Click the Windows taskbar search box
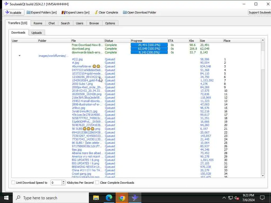The image size is (271, 203). pos(51,198)
